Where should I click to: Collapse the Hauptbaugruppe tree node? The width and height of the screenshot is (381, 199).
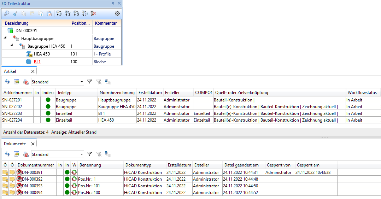point(5,38)
